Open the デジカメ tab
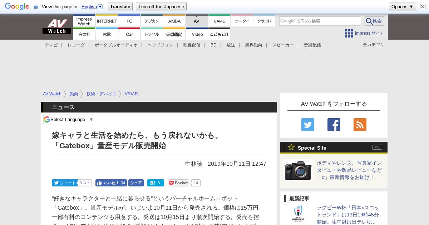Viewport: 429px width, 225px height. pos(152,21)
